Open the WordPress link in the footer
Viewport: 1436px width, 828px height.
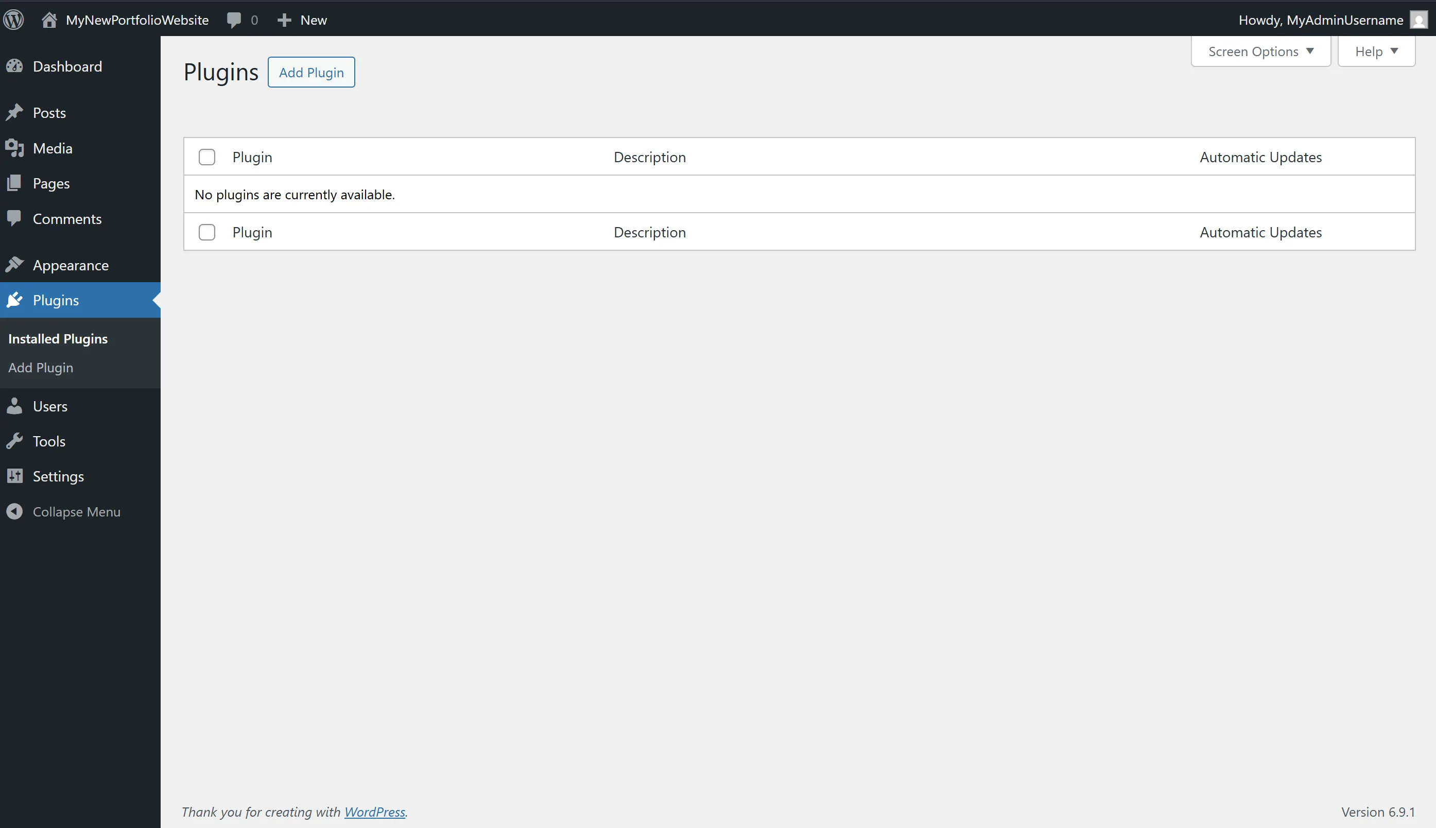coord(376,812)
